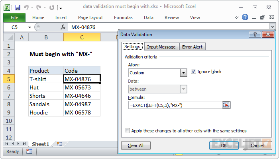
Task: Expand the formula bar with the chevron
Action: click(x=272, y=27)
